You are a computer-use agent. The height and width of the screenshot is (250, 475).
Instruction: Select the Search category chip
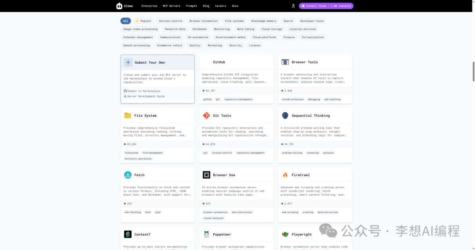(288, 21)
